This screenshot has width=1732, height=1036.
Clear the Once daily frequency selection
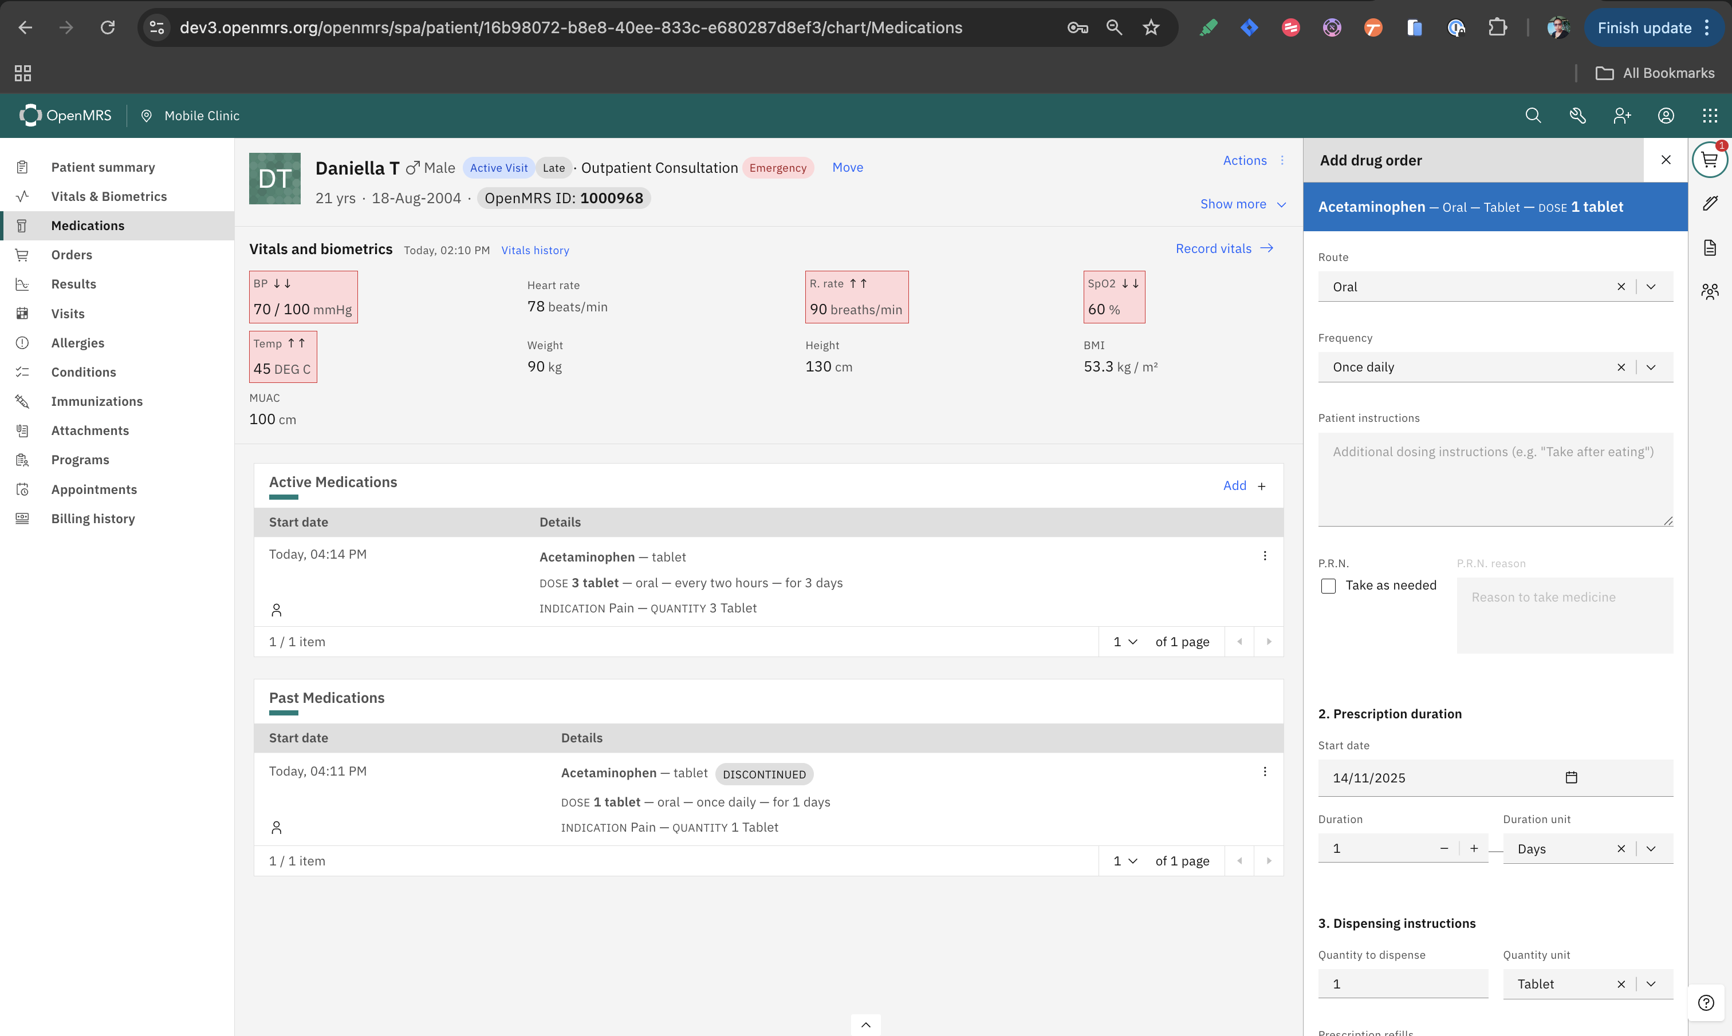coord(1621,367)
